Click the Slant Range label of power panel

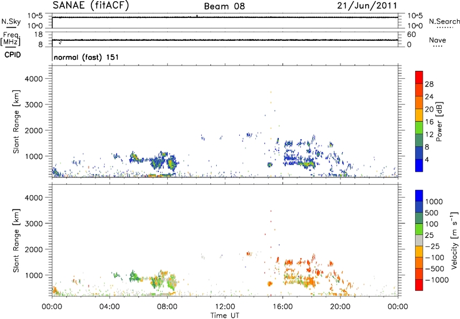[16, 121]
